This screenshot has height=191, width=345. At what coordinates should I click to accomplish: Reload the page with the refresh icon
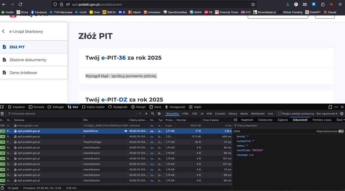tap(20, 5)
